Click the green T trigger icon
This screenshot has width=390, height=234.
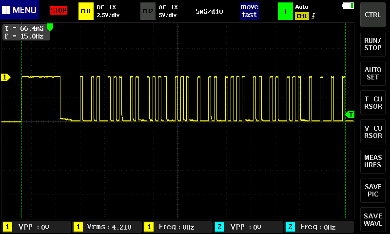click(x=285, y=11)
